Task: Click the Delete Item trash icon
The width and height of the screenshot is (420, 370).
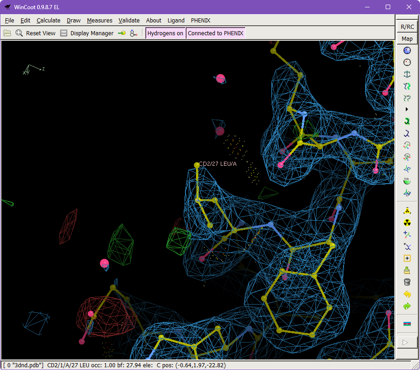Action: pos(407,281)
